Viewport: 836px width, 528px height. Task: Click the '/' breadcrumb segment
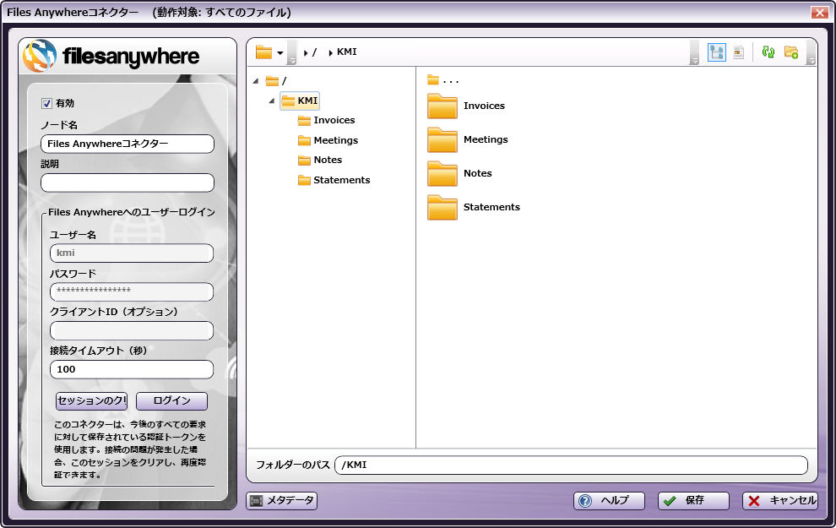(315, 52)
